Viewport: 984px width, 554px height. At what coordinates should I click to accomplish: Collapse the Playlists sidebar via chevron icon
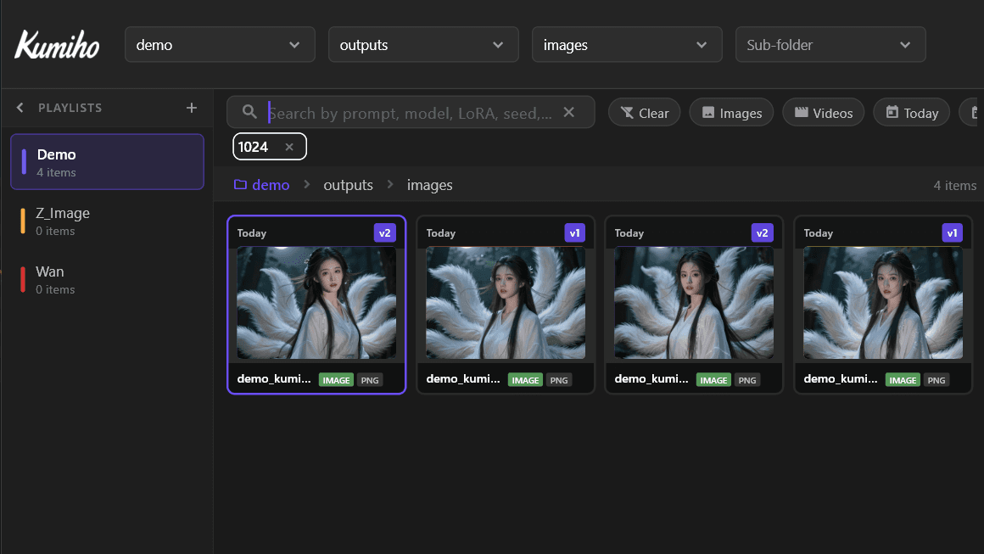[x=20, y=108]
